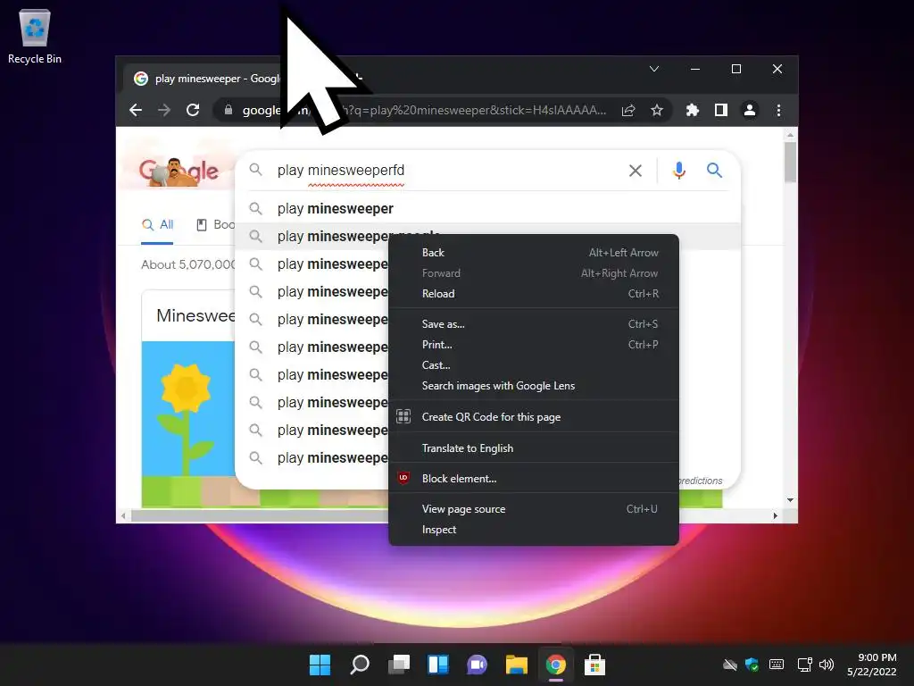Image resolution: width=914 pixels, height=686 pixels.
Task: Select Cast... in context menu
Action: click(x=534, y=365)
